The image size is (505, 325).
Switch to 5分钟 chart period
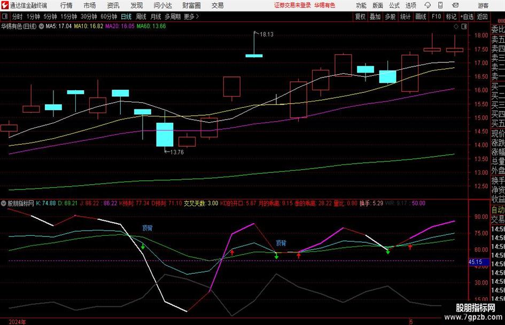coord(50,17)
